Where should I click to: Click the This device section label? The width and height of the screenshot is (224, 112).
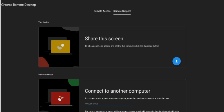click(x=44, y=22)
